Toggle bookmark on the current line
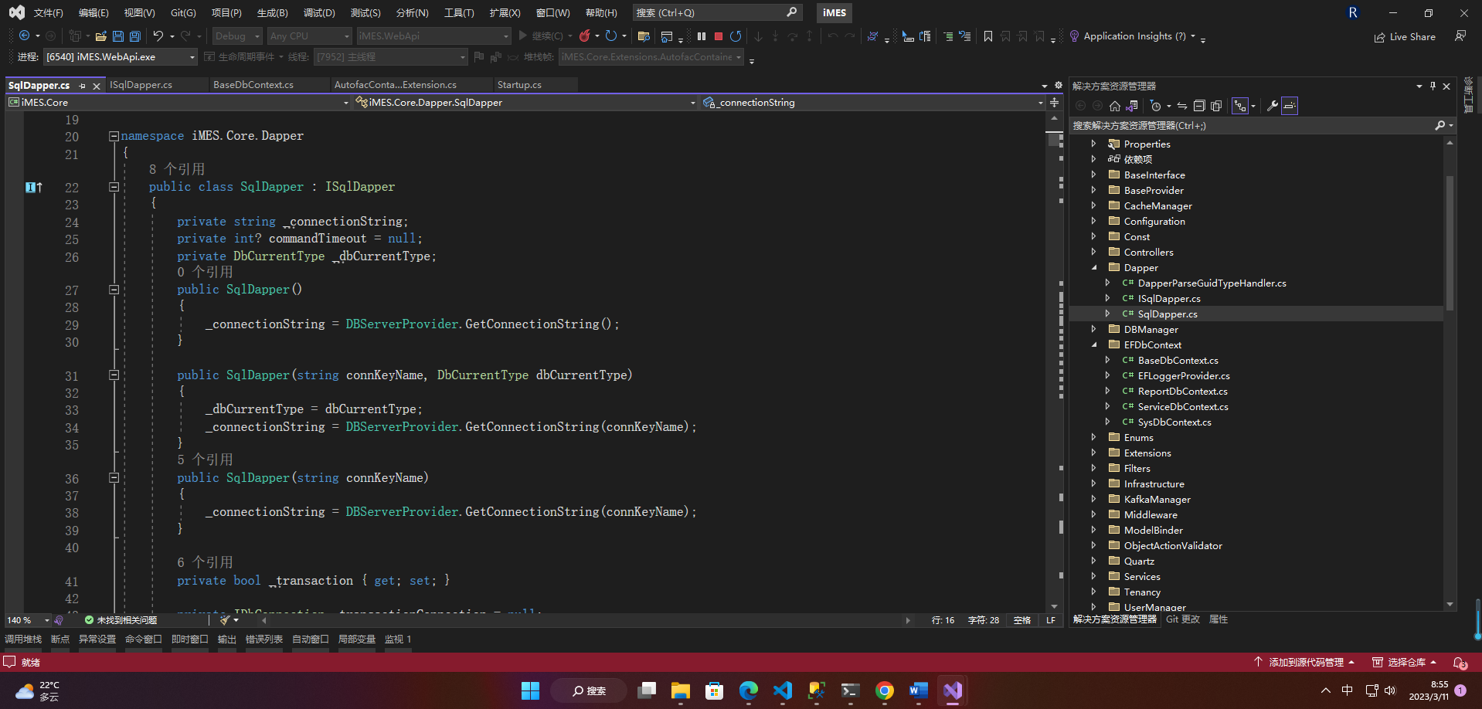Viewport: 1482px width, 709px height. tap(987, 36)
